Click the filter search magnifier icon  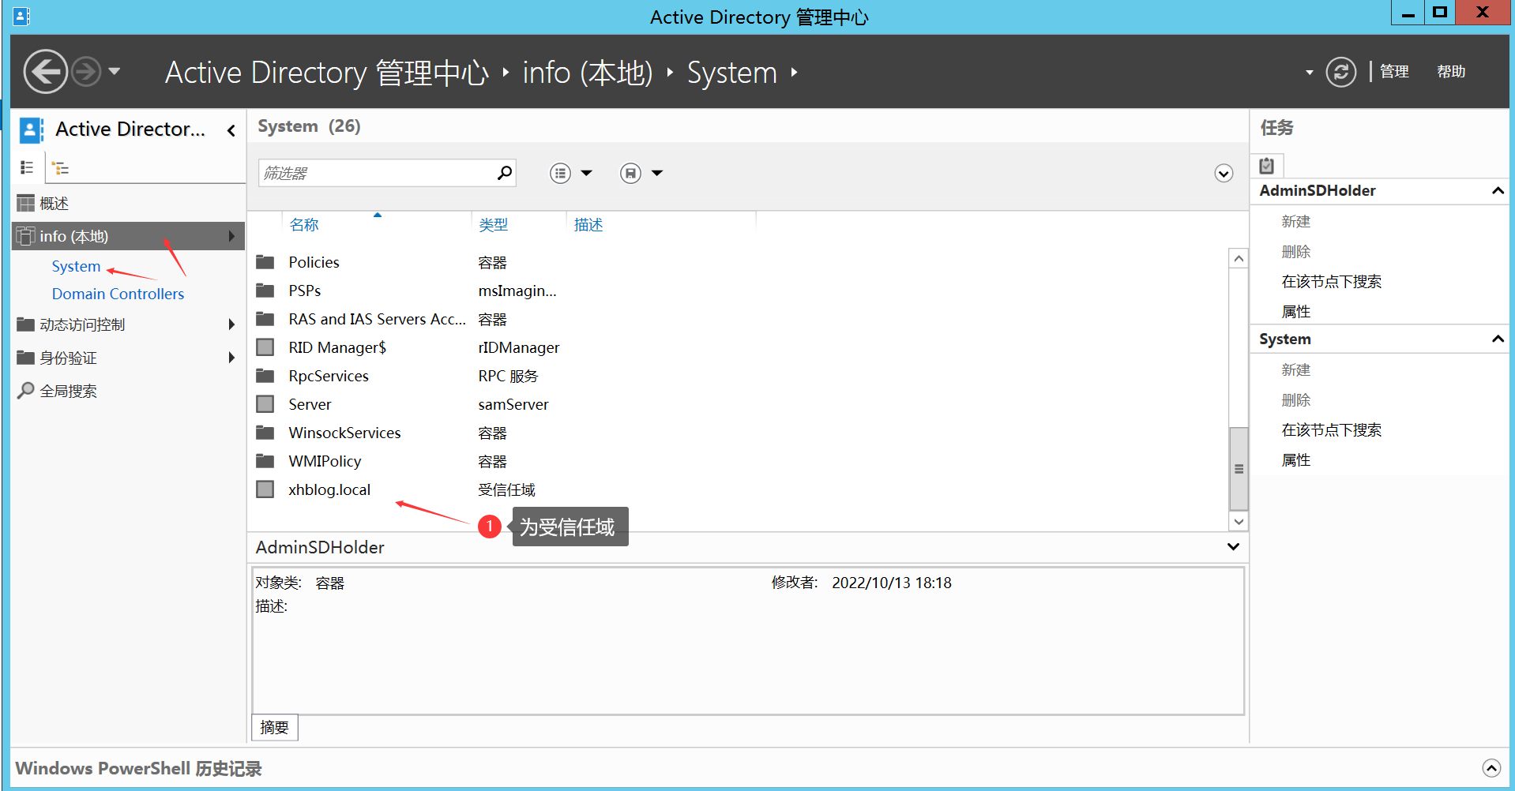505,172
